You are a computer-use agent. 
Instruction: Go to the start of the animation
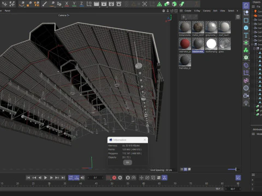pyautogui.click(x=28, y=177)
